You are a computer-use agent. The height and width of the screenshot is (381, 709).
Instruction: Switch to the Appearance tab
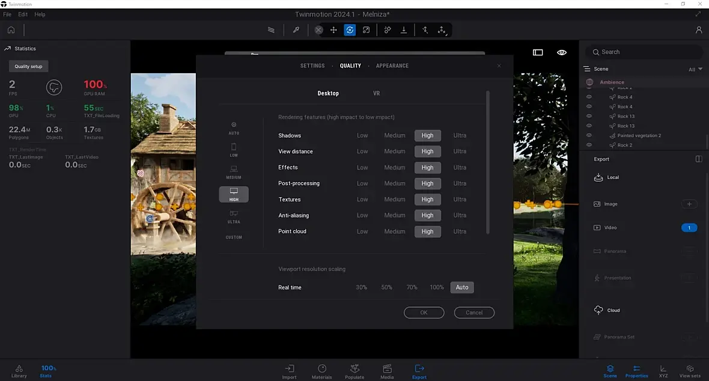pos(392,66)
